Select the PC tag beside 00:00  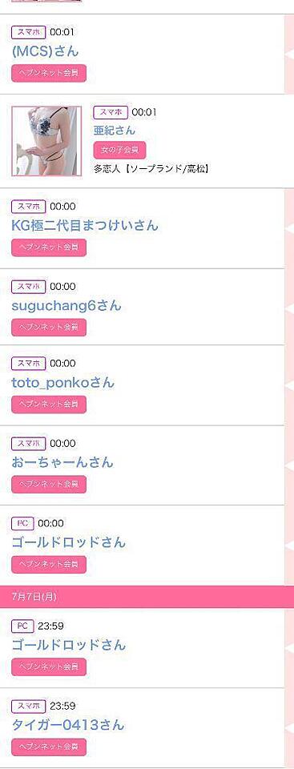(22, 523)
